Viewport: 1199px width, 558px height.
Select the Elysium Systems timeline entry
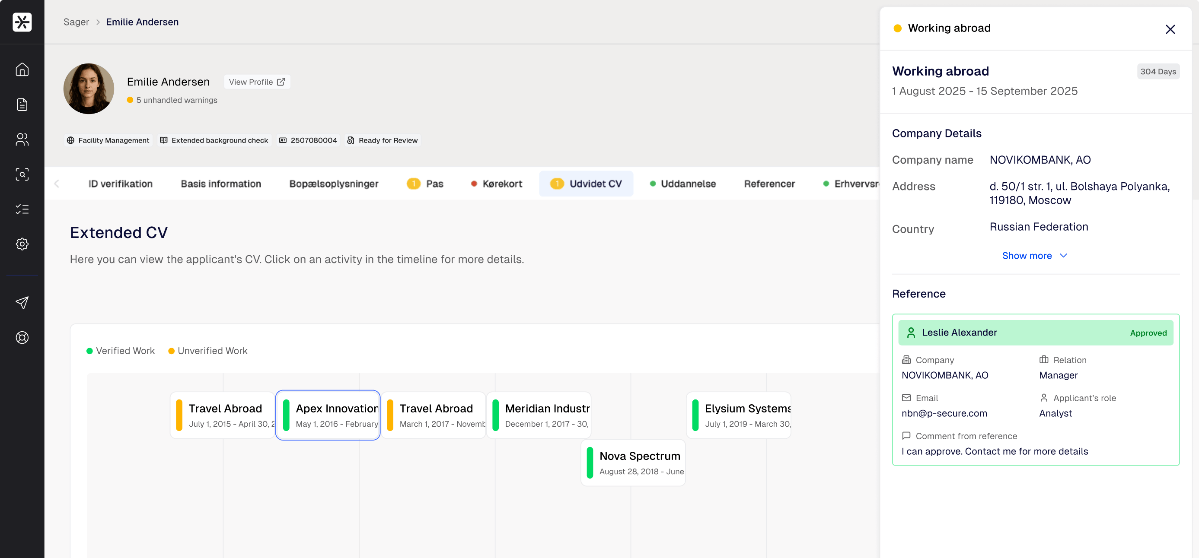pos(739,415)
